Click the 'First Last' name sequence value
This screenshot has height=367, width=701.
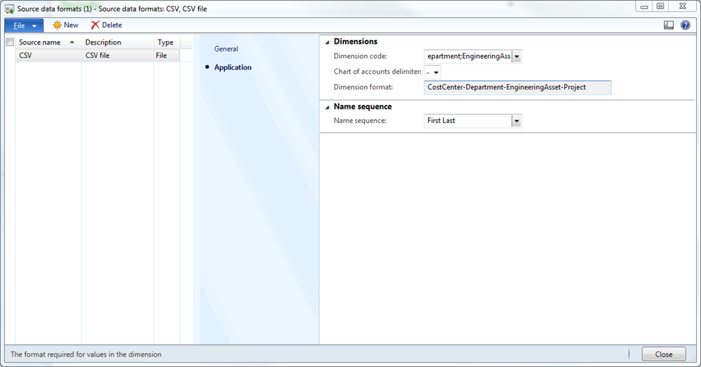point(441,121)
